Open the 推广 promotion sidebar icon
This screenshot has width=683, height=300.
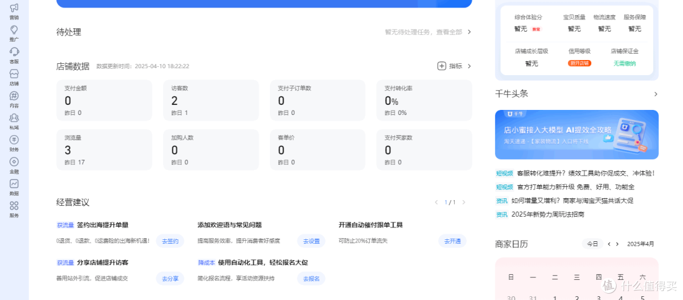point(14,33)
